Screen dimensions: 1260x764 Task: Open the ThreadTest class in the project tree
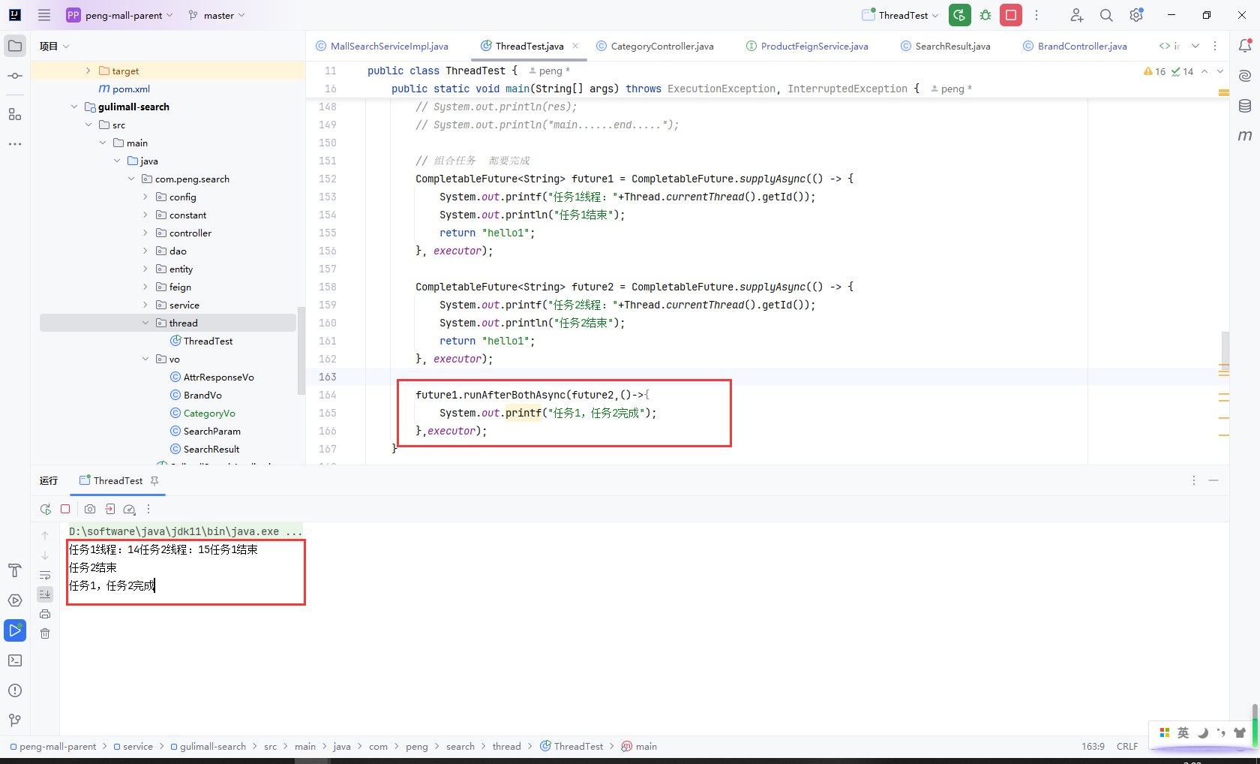coord(201,341)
